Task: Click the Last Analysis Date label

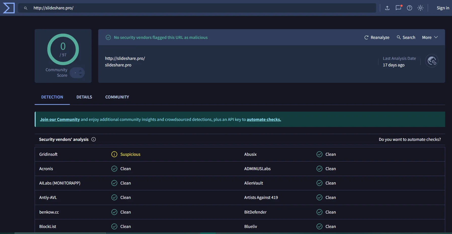Action: pos(399,58)
